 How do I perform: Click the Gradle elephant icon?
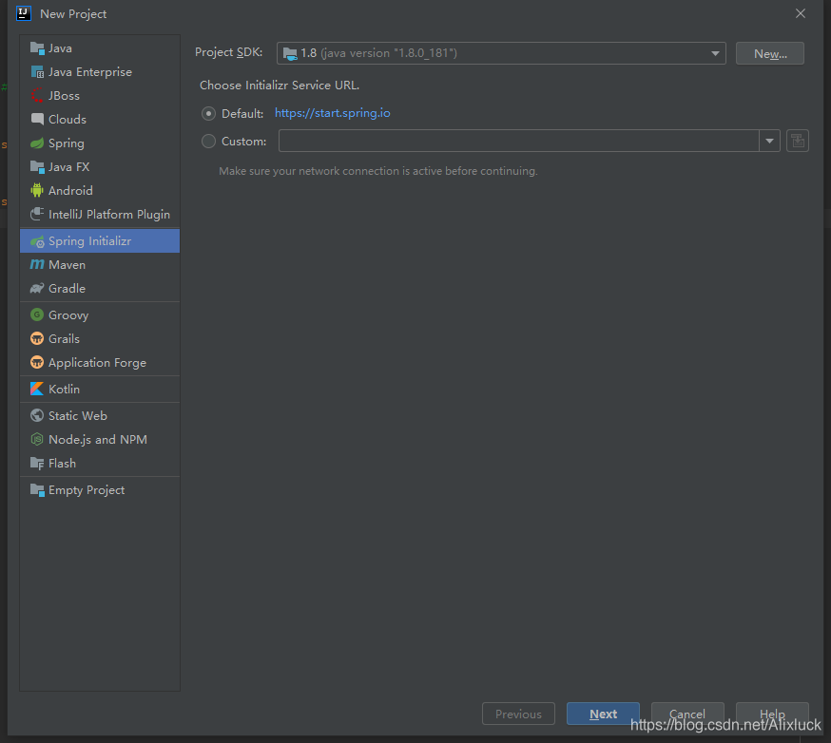click(x=37, y=289)
